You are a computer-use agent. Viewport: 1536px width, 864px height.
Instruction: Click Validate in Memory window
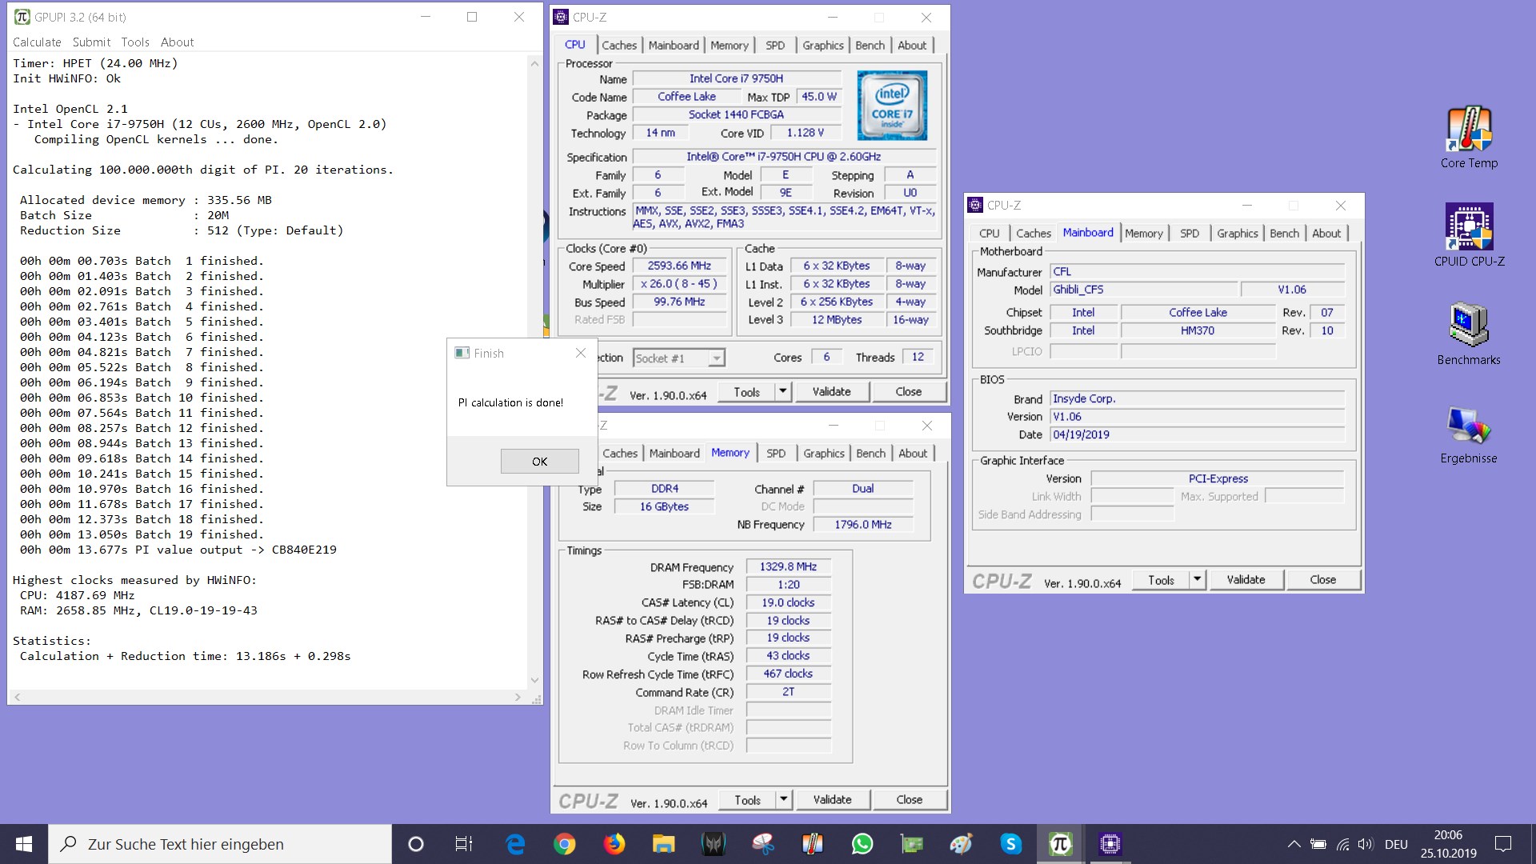[x=832, y=799]
